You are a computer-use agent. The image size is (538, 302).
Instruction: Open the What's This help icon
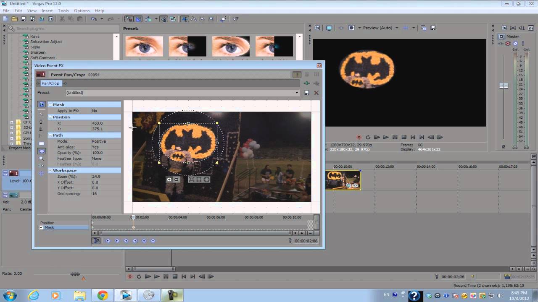236,19
